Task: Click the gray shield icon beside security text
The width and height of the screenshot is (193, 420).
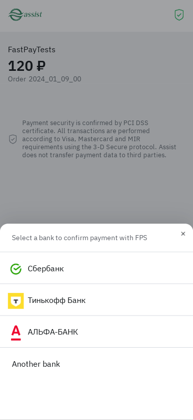Action: tap(13, 139)
